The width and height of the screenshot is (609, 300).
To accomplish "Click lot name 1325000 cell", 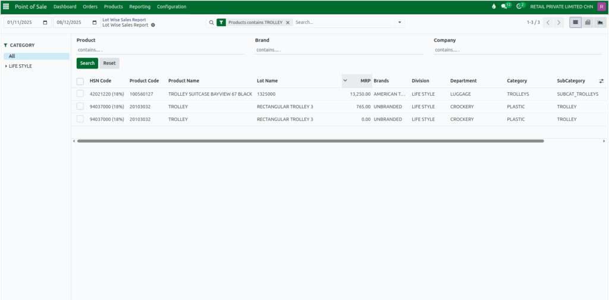I will click(266, 94).
